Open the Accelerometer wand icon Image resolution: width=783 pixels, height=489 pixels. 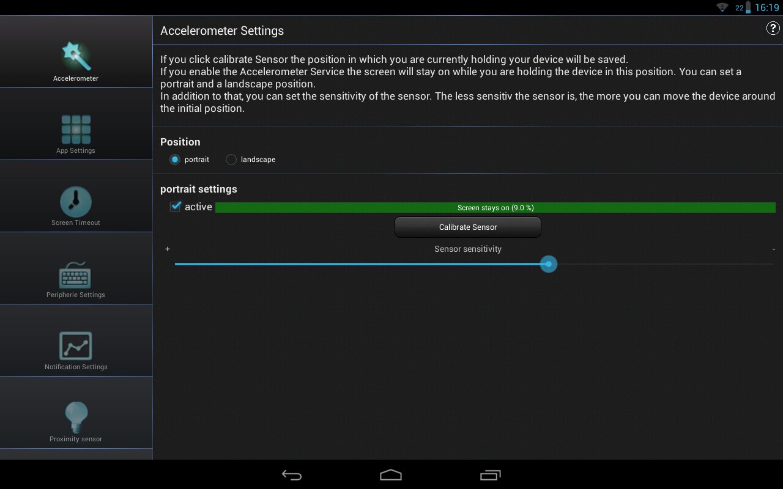click(76, 56)
